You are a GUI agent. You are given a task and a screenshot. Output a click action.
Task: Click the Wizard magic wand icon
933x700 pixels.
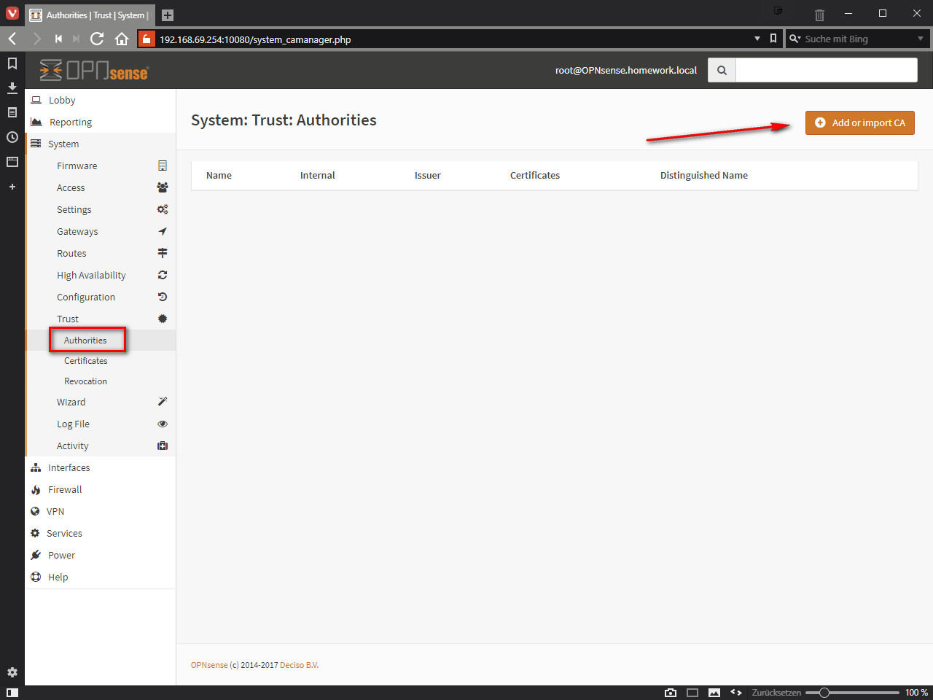(163, 402)
